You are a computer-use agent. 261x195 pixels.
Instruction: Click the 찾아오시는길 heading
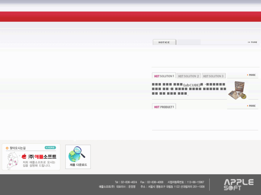[x=18, y=148]
